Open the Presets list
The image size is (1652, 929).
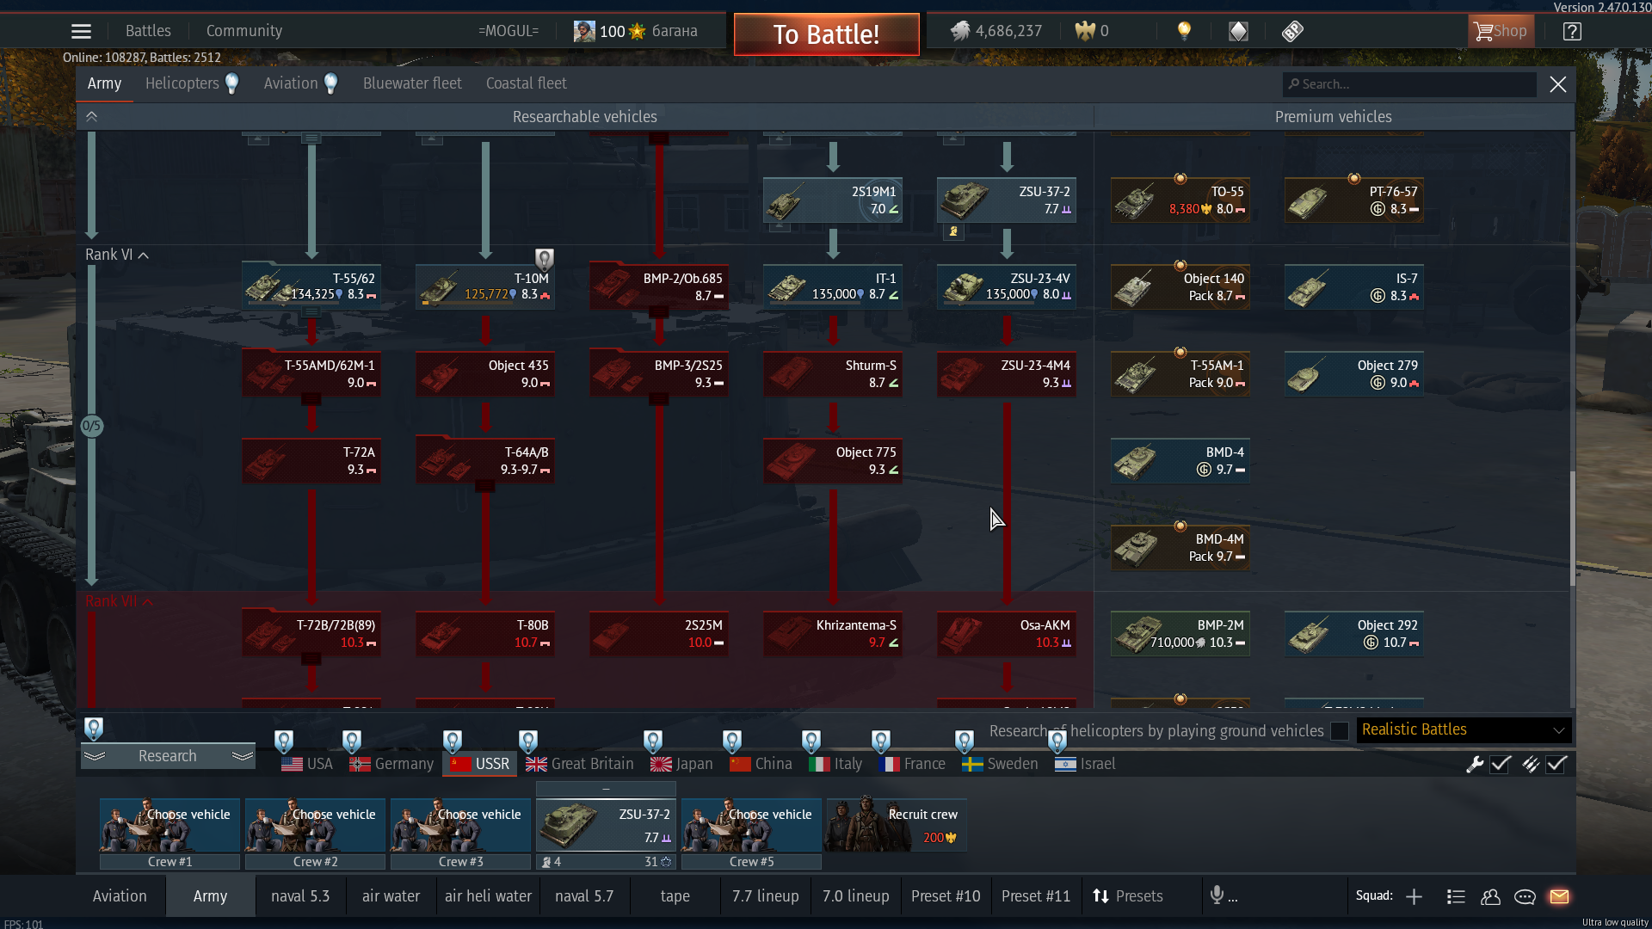1127,896
